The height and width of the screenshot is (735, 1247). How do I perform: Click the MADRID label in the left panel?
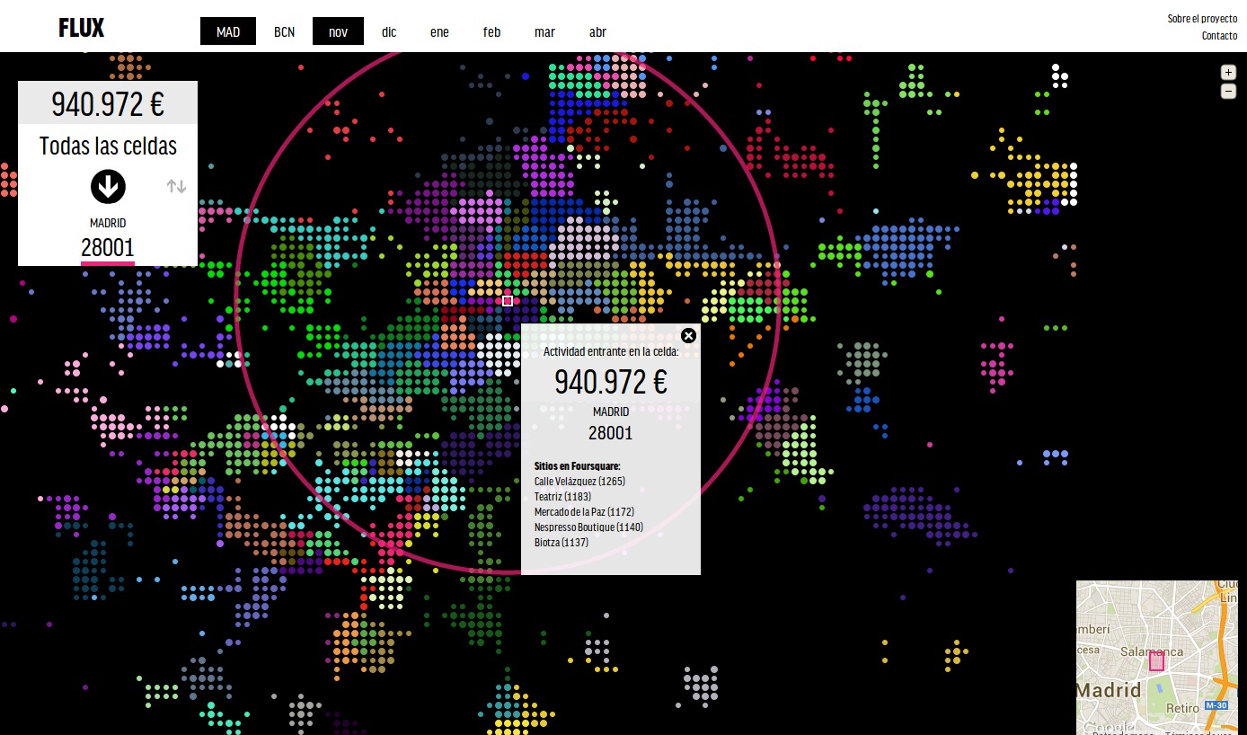(108, 223)
